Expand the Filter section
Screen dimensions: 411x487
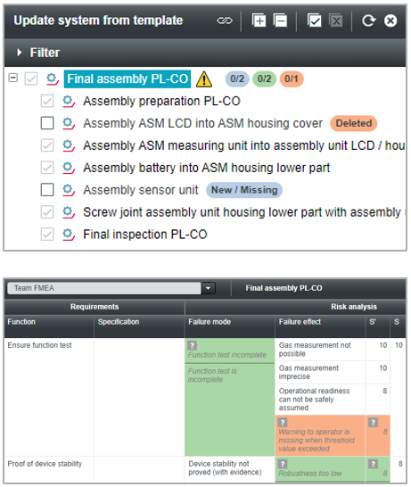click(20, 53)
